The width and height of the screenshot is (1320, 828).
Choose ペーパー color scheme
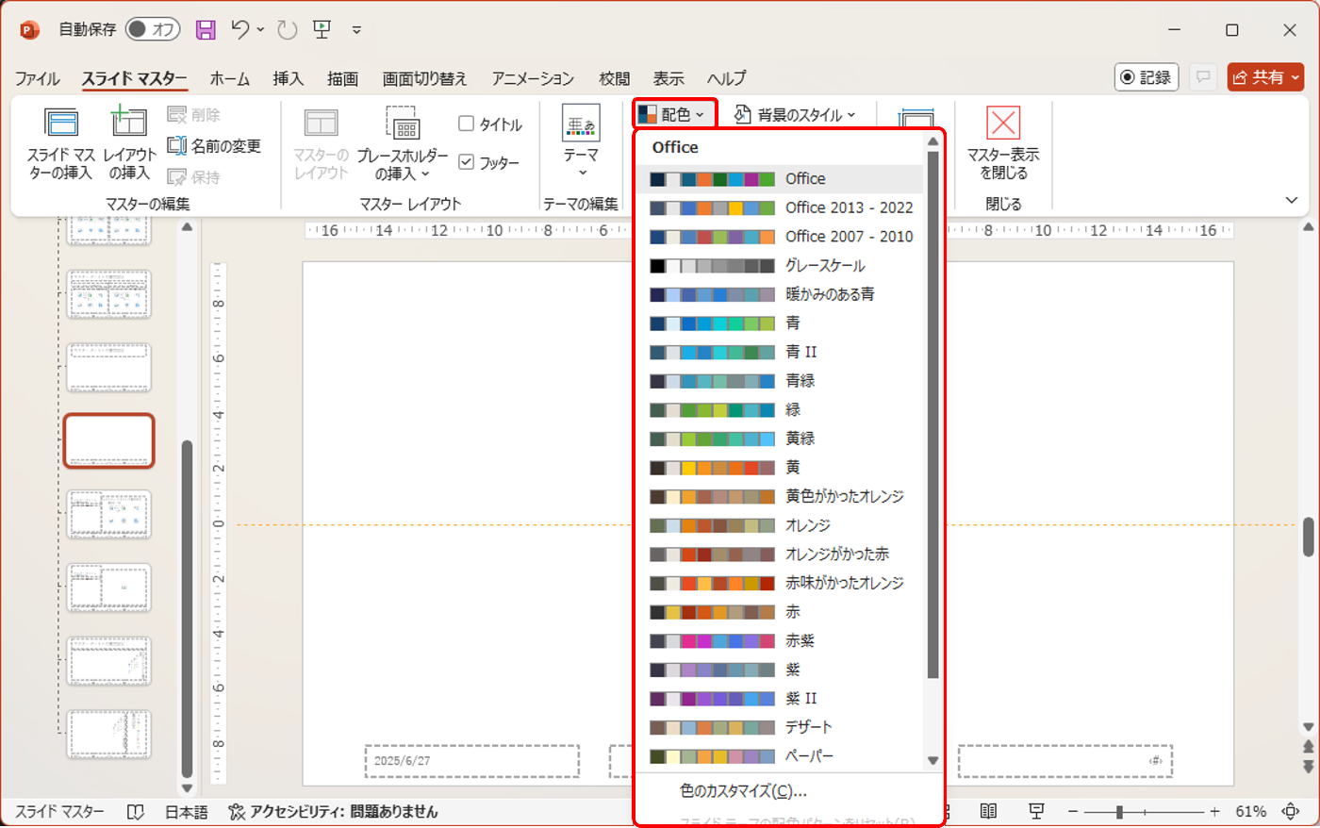[x=780, y=756]
